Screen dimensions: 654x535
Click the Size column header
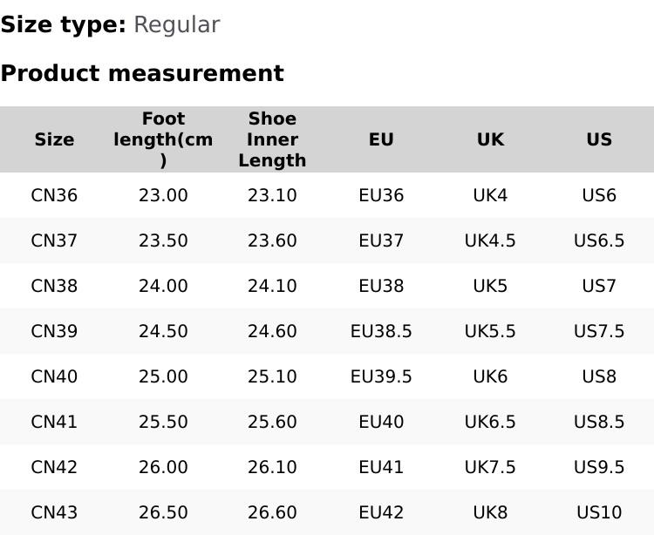click(x=54, y=139)
